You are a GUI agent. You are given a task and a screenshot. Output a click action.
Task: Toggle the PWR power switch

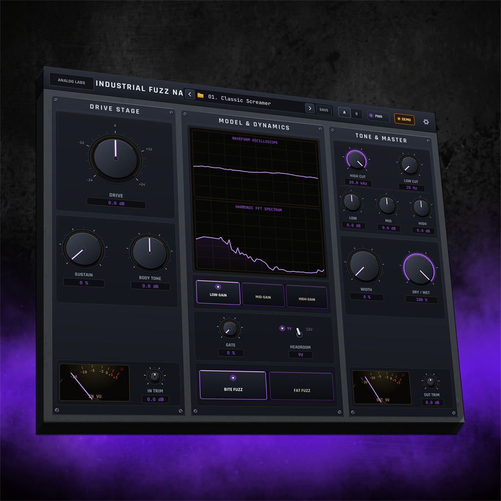[x=378, y=116]
